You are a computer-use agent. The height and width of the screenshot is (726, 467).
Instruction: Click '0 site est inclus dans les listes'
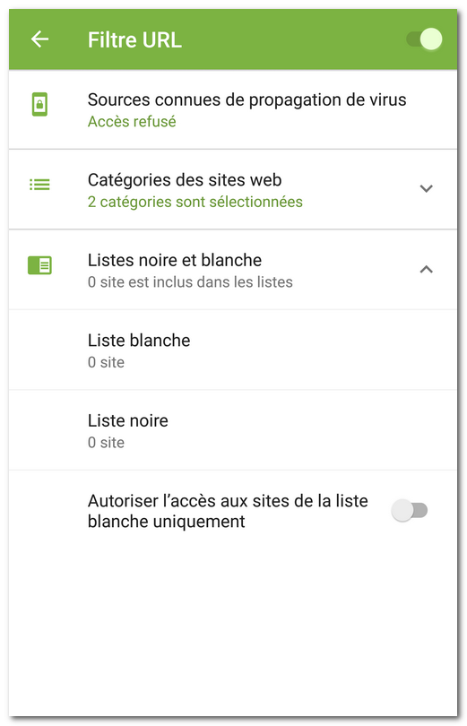pos(190,282)
